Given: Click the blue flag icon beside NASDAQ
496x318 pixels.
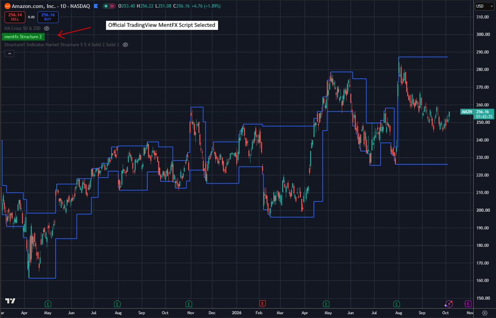Looking at the screenshot, I should tap(96, 6).
